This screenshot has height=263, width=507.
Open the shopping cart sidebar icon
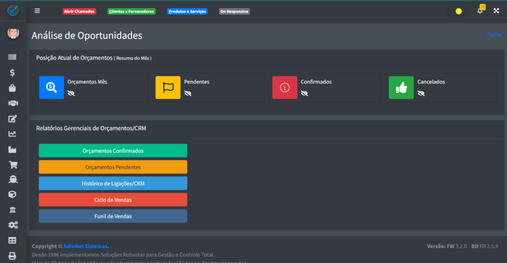(x=12, y=164)
